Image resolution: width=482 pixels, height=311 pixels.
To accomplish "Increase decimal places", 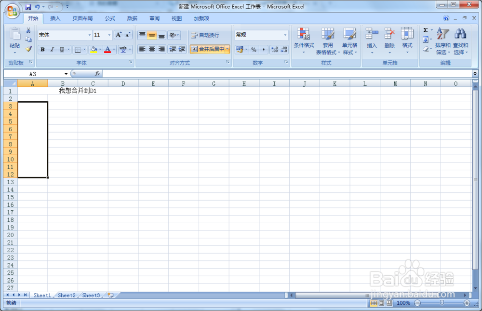I will [275, 49].
